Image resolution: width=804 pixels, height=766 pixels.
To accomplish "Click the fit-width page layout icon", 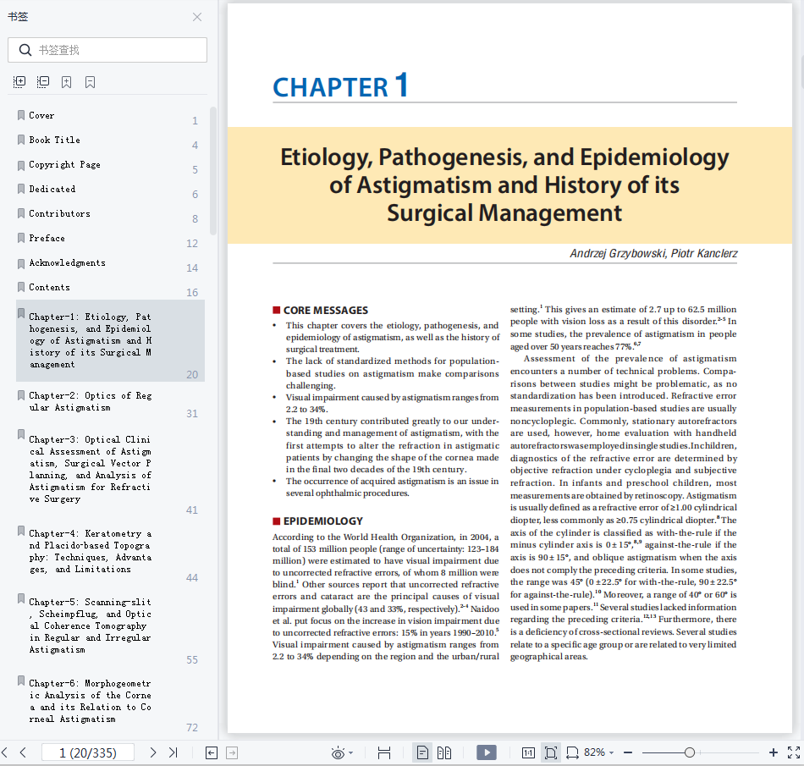I will 384,752.
